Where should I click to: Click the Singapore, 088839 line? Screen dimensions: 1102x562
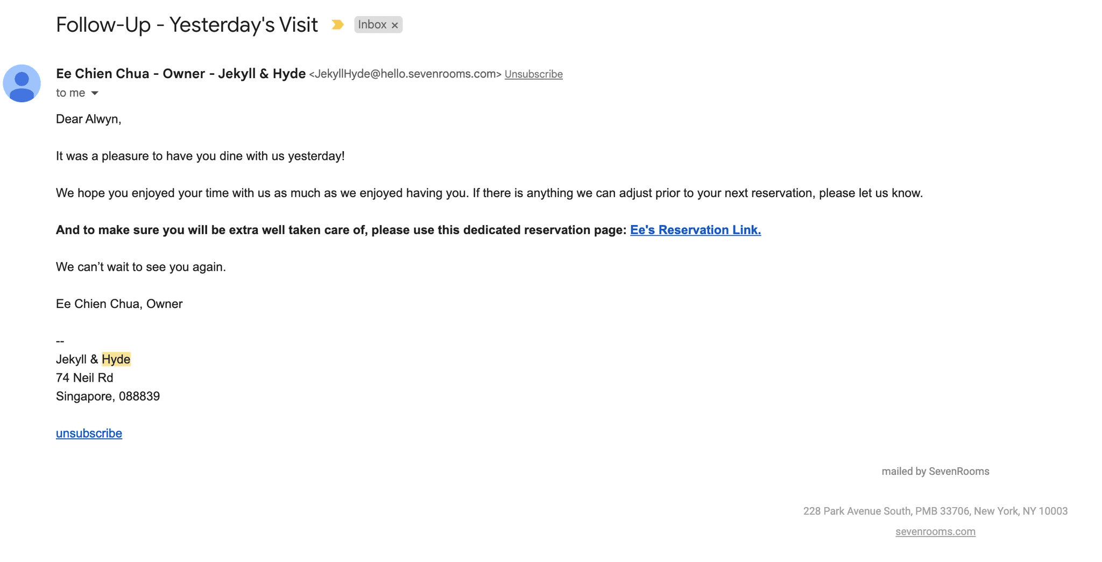(108, 396)
